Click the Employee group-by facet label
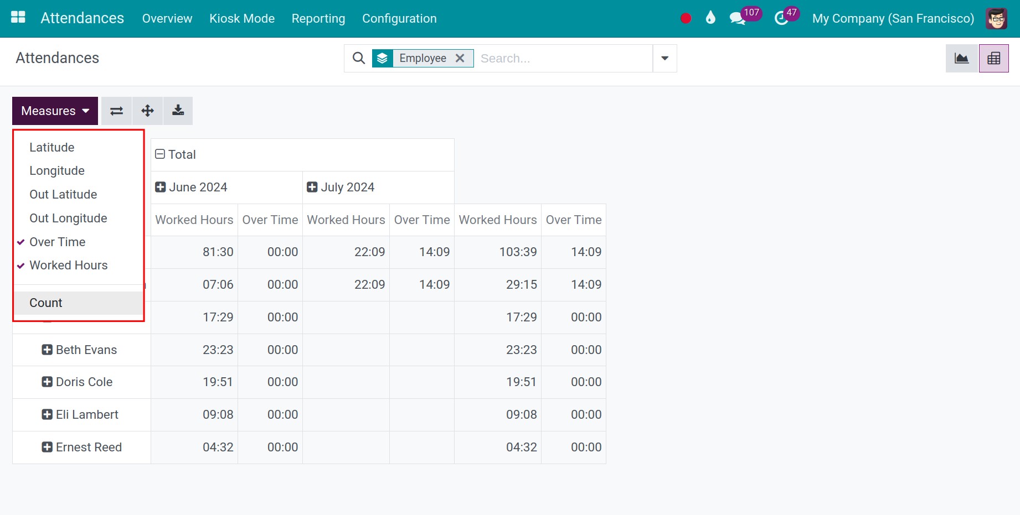This screenshot has width=1020, height=515. coord(423,58)
